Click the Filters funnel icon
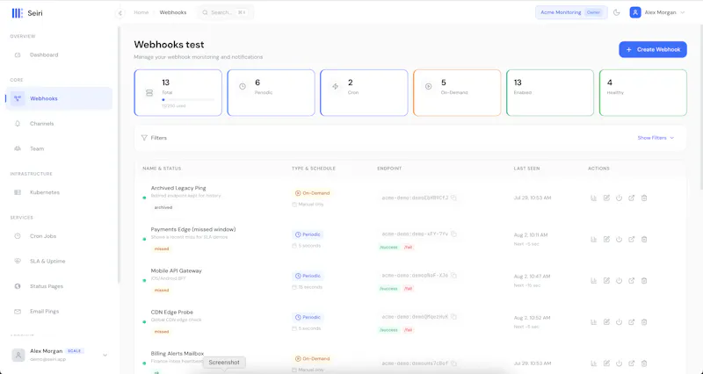This screenshot has width=703, height=374. pyautogui.click(x=144, y=138)
